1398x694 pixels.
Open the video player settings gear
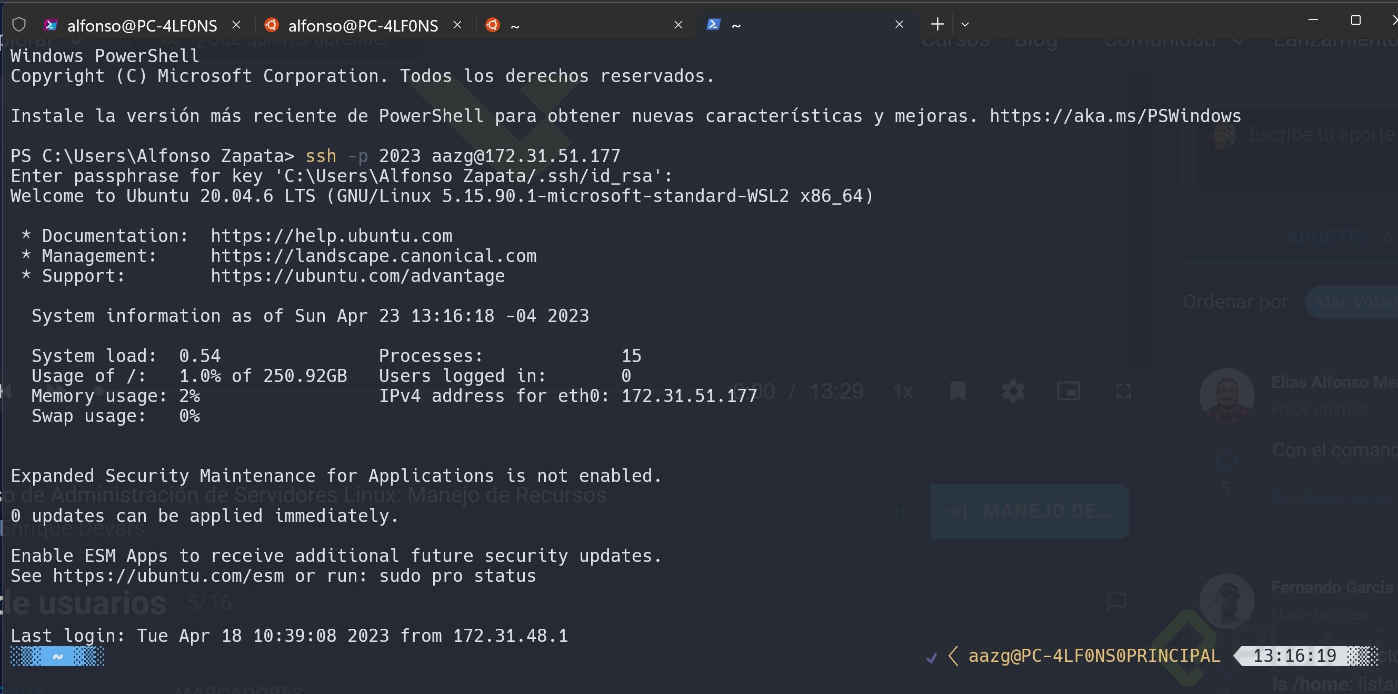tap(1013, 391)
